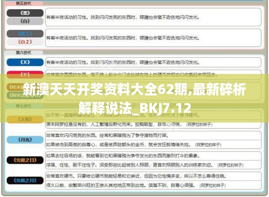269x197 pixels.
Task: Select the 《黑》《白》 row's 有着半夜活动的习性 entry
Action: click(x=153, y=17)
